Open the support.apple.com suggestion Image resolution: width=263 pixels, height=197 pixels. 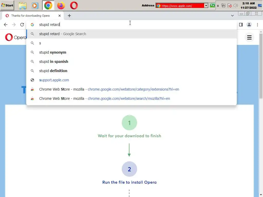tap(131, 80)
